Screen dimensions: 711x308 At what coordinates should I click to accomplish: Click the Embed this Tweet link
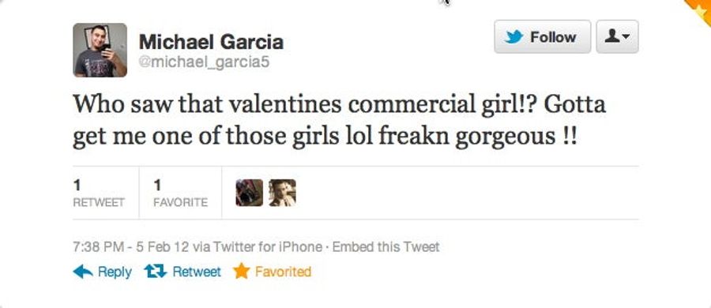386,247
